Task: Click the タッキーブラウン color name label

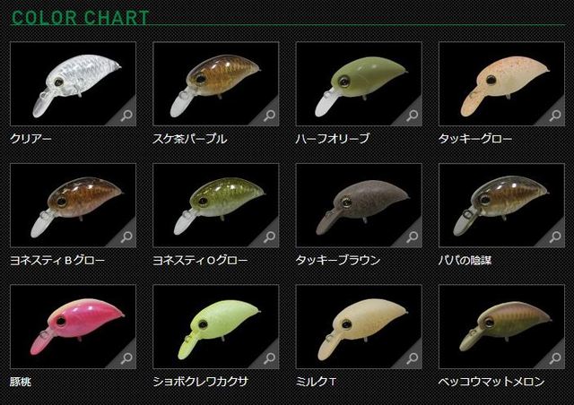Action: point(338,260)
